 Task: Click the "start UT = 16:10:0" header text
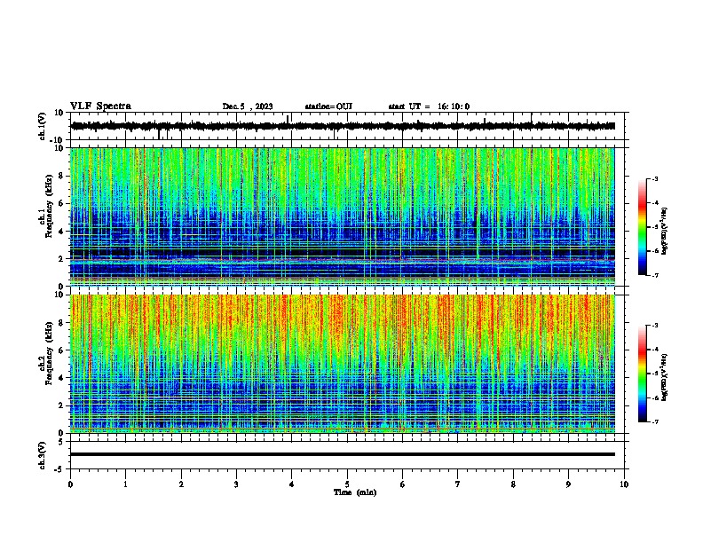pyautogui.click(x=429, y=106)
